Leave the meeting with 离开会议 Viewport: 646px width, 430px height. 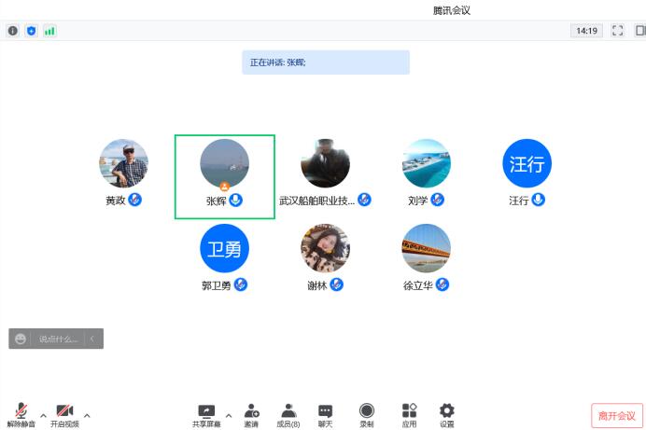[x=617, y=416]
